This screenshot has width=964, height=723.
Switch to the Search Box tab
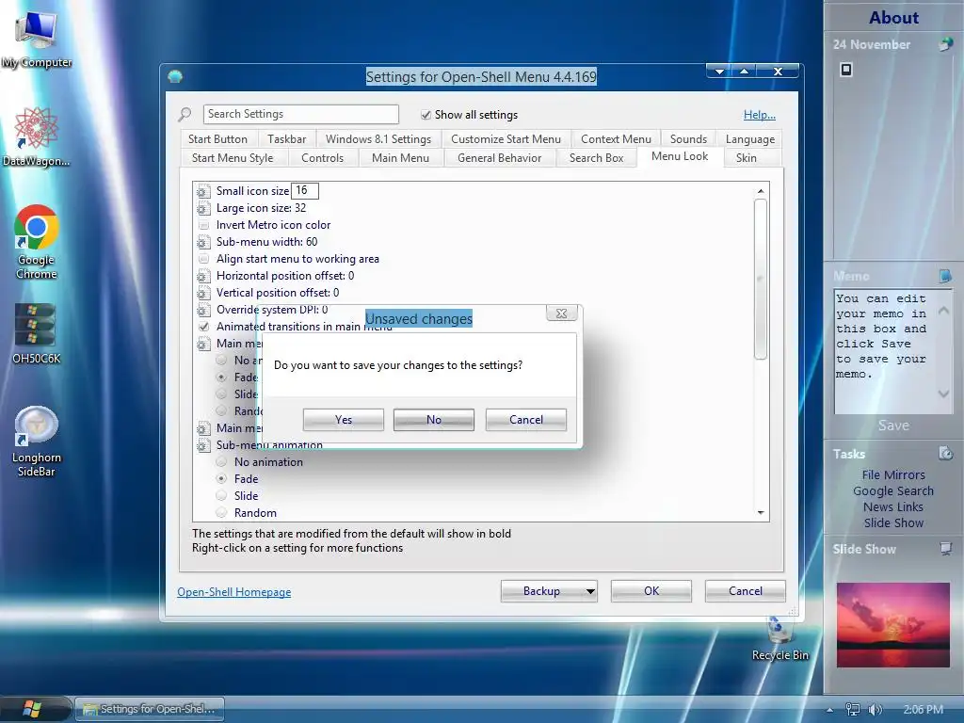tap(596, 158)
